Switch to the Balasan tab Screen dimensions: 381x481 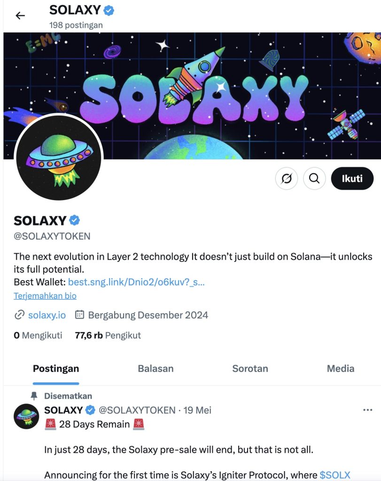click(156, 369)
